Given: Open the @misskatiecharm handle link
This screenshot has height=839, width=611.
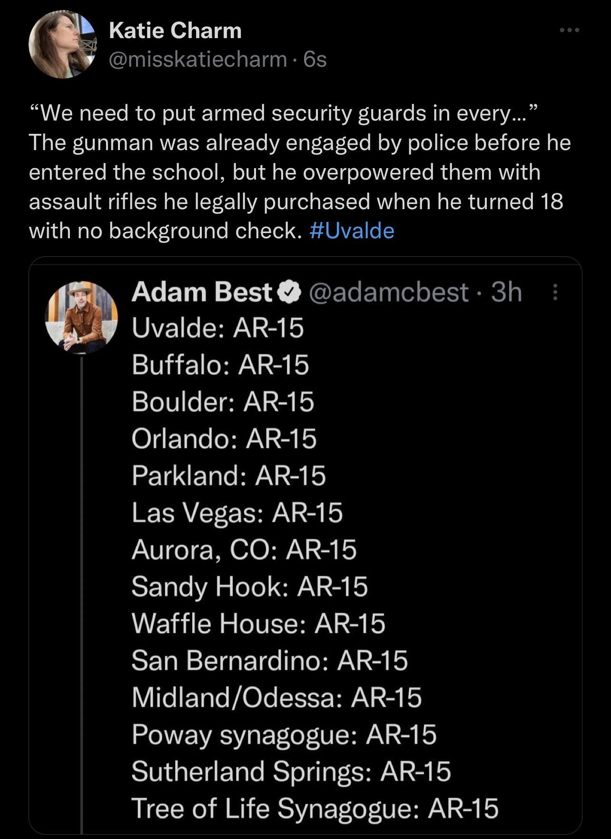Looking at the screenshot, I should (x=198, y=60).
